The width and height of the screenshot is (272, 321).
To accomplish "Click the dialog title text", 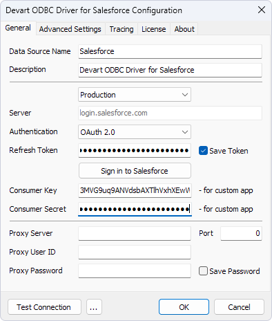I will [x=94, y=10].
